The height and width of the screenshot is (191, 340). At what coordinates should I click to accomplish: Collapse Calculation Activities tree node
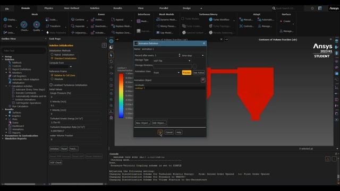click(x=6, y=86)
